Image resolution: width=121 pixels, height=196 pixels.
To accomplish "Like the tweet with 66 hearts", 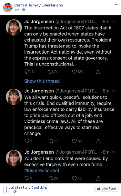I will pyautogui.click(x=74, y=141).
